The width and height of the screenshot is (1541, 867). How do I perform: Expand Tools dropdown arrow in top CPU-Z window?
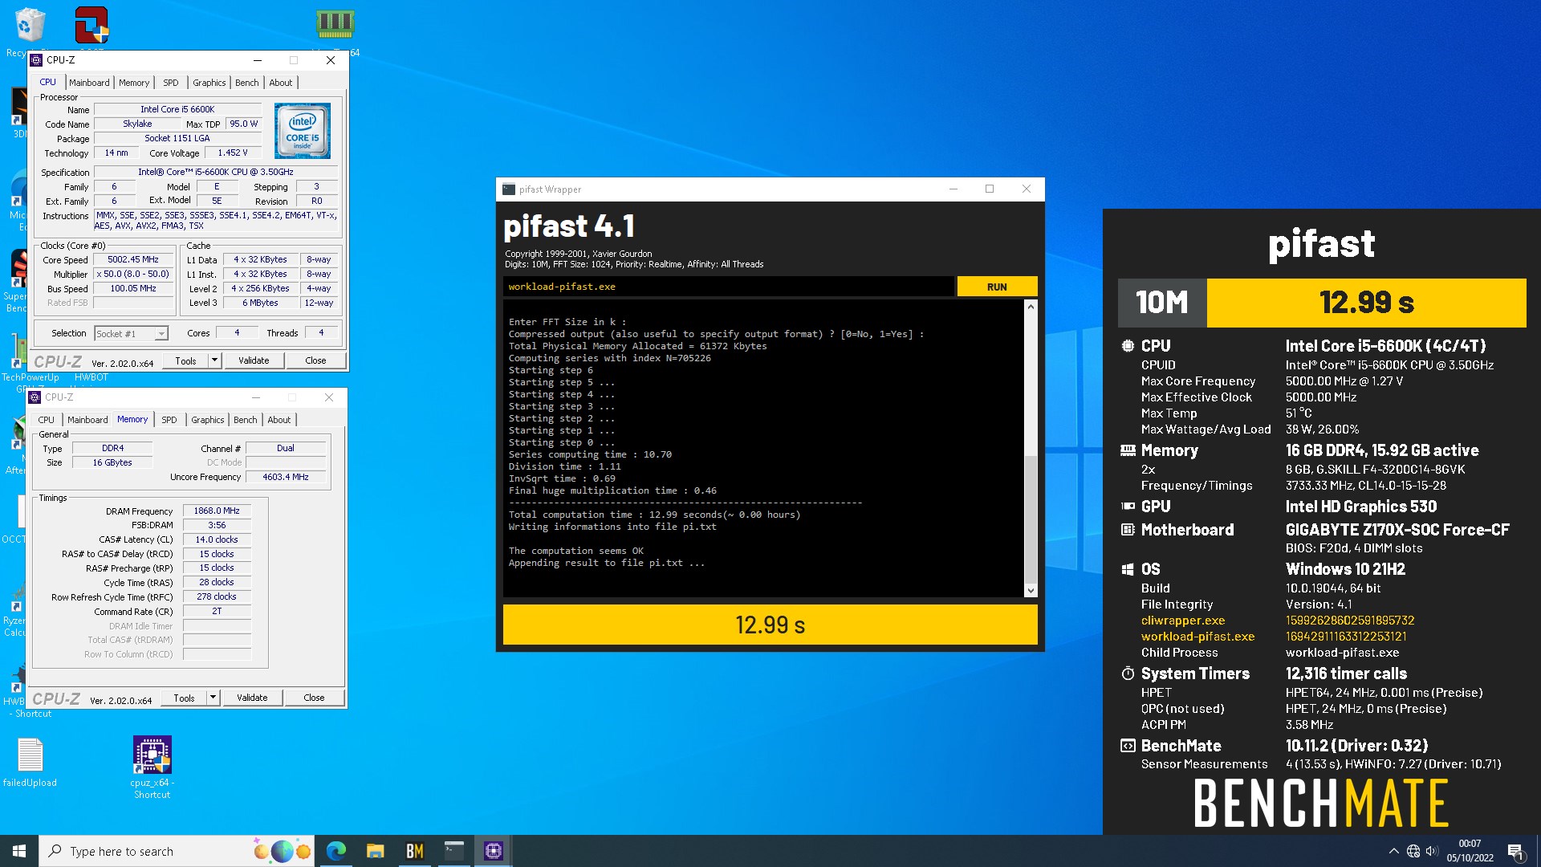(214, 360)
